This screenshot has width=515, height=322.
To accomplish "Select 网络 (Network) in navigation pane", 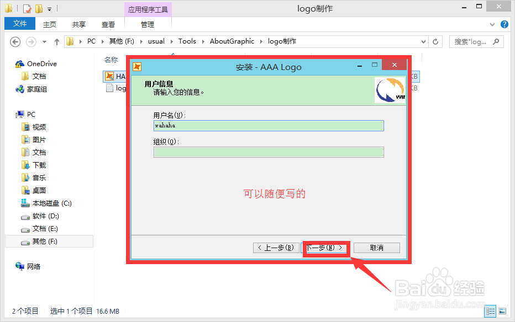I will [28, 267].
